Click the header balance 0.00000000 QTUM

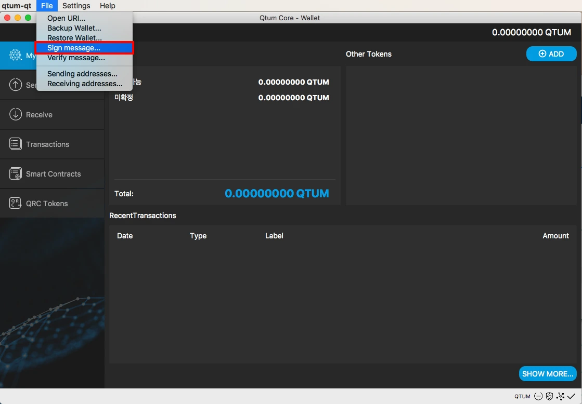tap(531, 33)
